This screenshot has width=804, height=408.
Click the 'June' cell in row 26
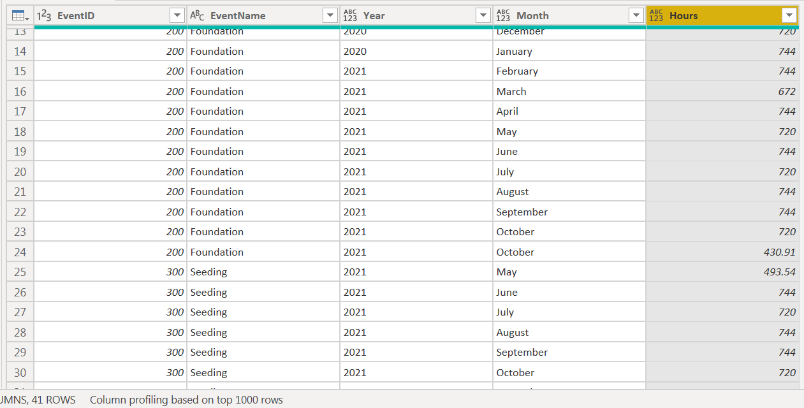[x=569, y=292]
